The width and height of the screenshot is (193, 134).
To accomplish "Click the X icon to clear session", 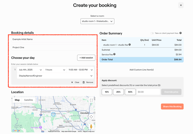I will coord(72,82).
